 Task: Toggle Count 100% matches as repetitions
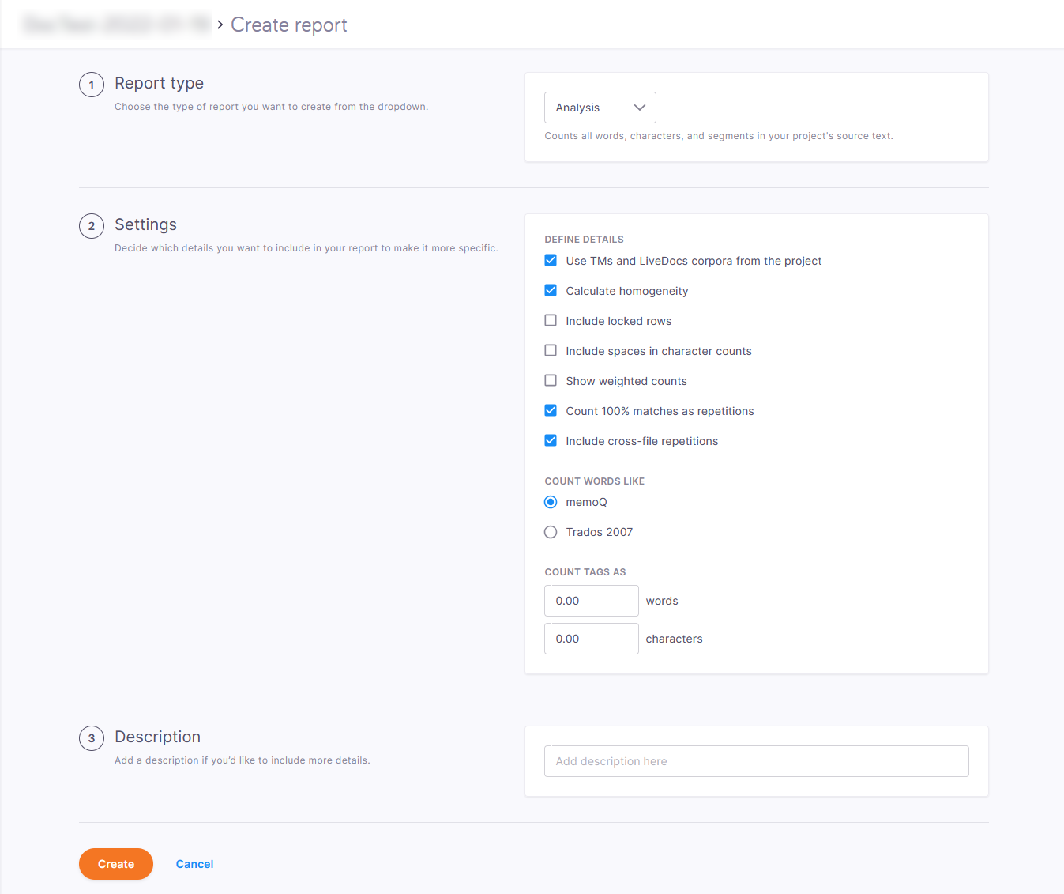click(551, 411)
